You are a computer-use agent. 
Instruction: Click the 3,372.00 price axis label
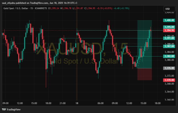[169, 76]
